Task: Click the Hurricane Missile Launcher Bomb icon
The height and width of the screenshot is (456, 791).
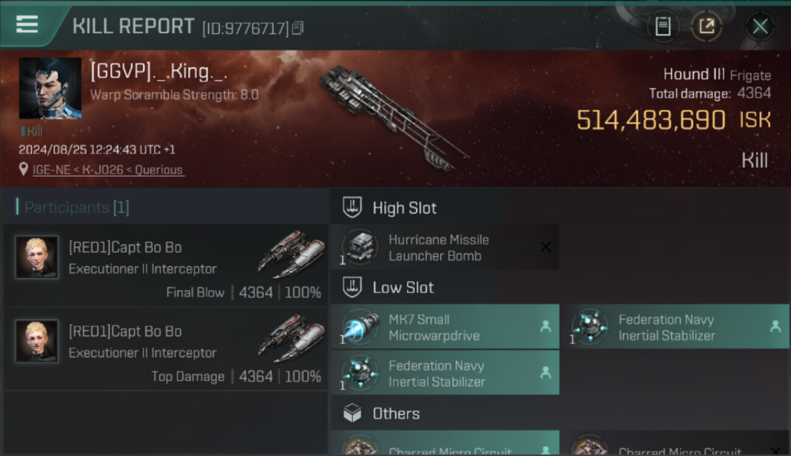Action: 360,247
